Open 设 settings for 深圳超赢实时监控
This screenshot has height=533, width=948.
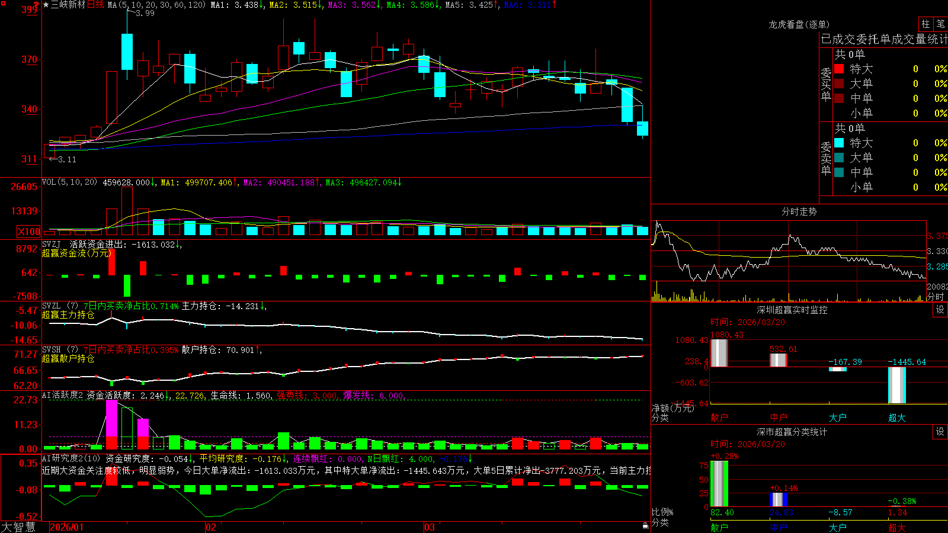(x=940, y=310)
